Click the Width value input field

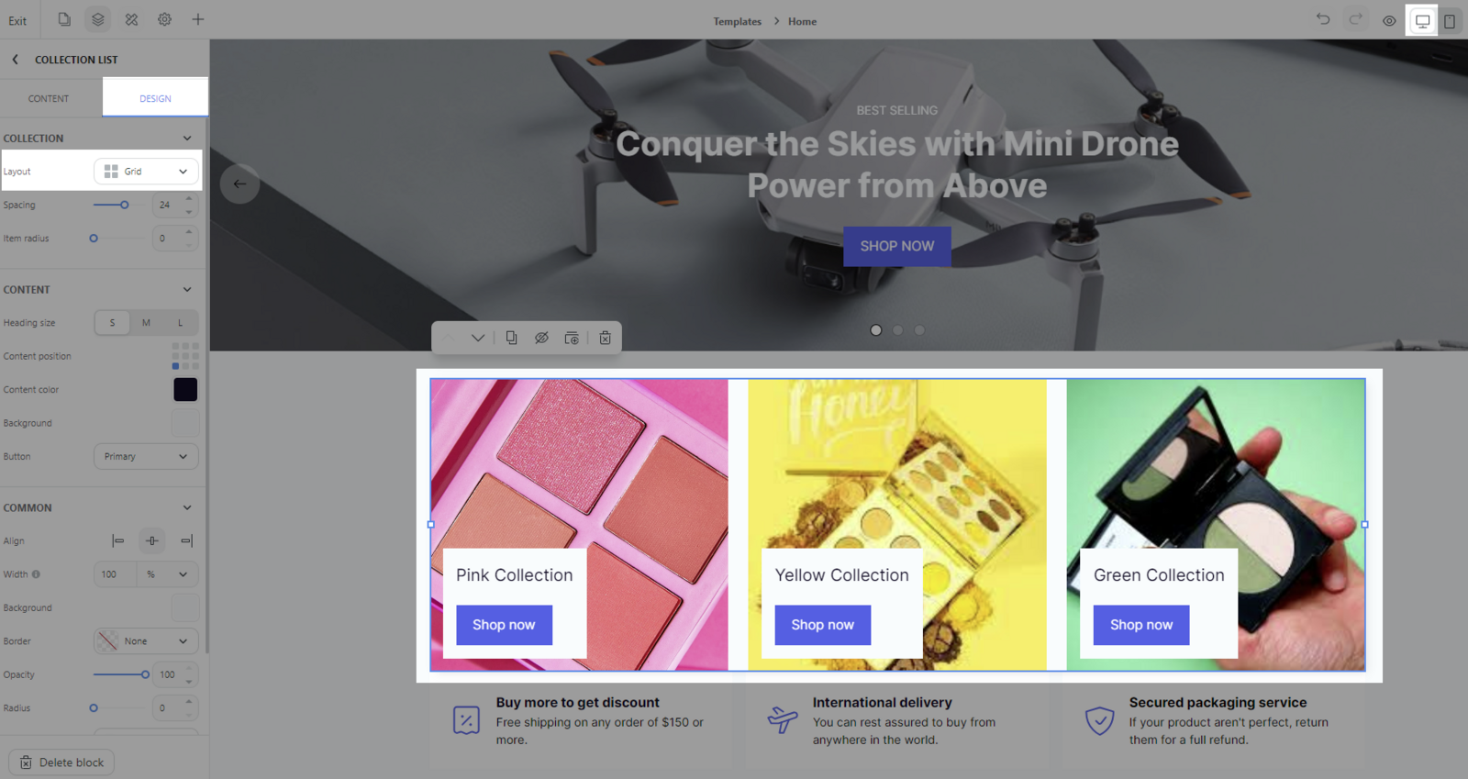[115, 574]
